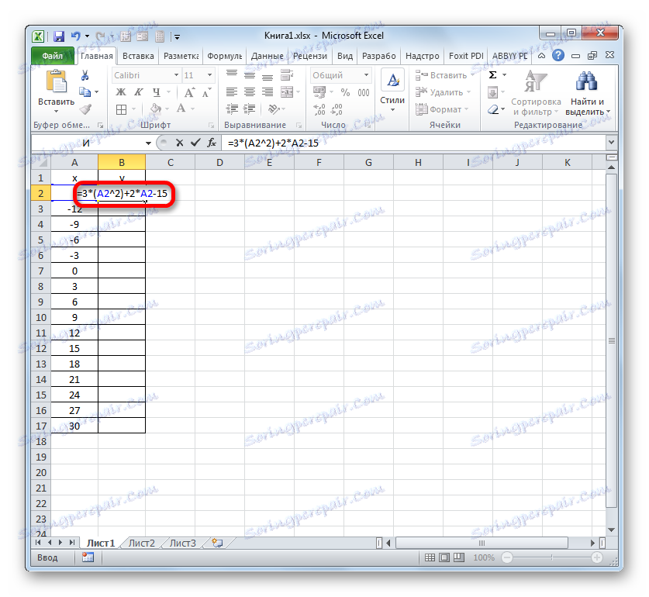The width and height of the screenshot is (649, 597).
Task: Open Найти и выделить menu
Action: coord(587,93)
